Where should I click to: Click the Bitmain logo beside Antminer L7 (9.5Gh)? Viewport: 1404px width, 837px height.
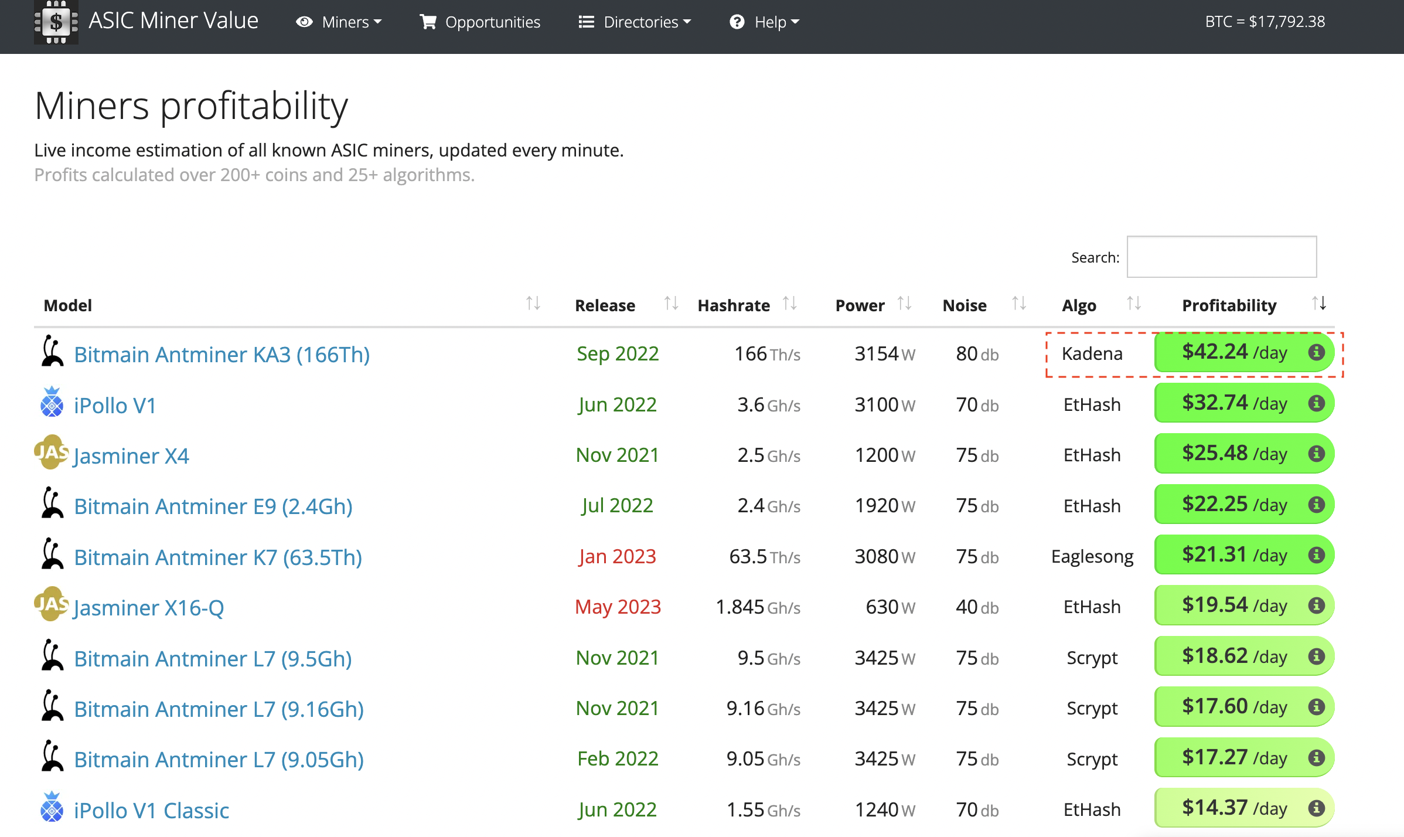point(52,655)
